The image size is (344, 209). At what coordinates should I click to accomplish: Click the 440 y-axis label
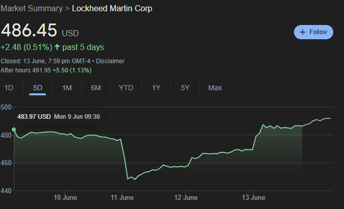point(6,191)
